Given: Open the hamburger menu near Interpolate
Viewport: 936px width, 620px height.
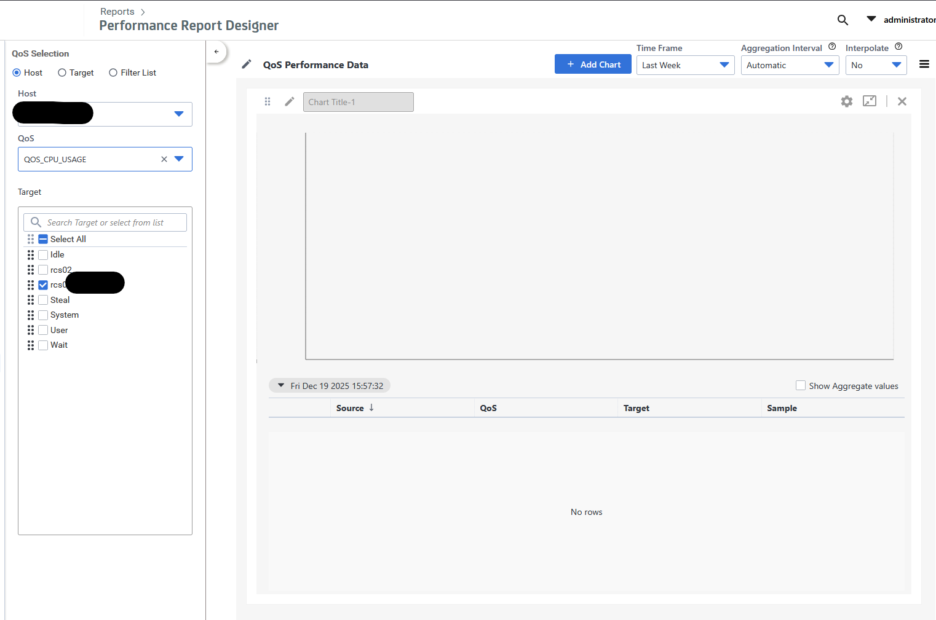Looking at the screenshot, I should 924,65.
